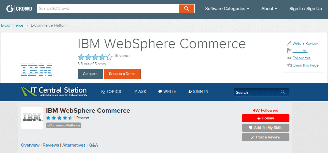The height and width of the screenshot is (153, 328).
Task: Click the Topics icon in navigation
Action: [x=103, y=91]
